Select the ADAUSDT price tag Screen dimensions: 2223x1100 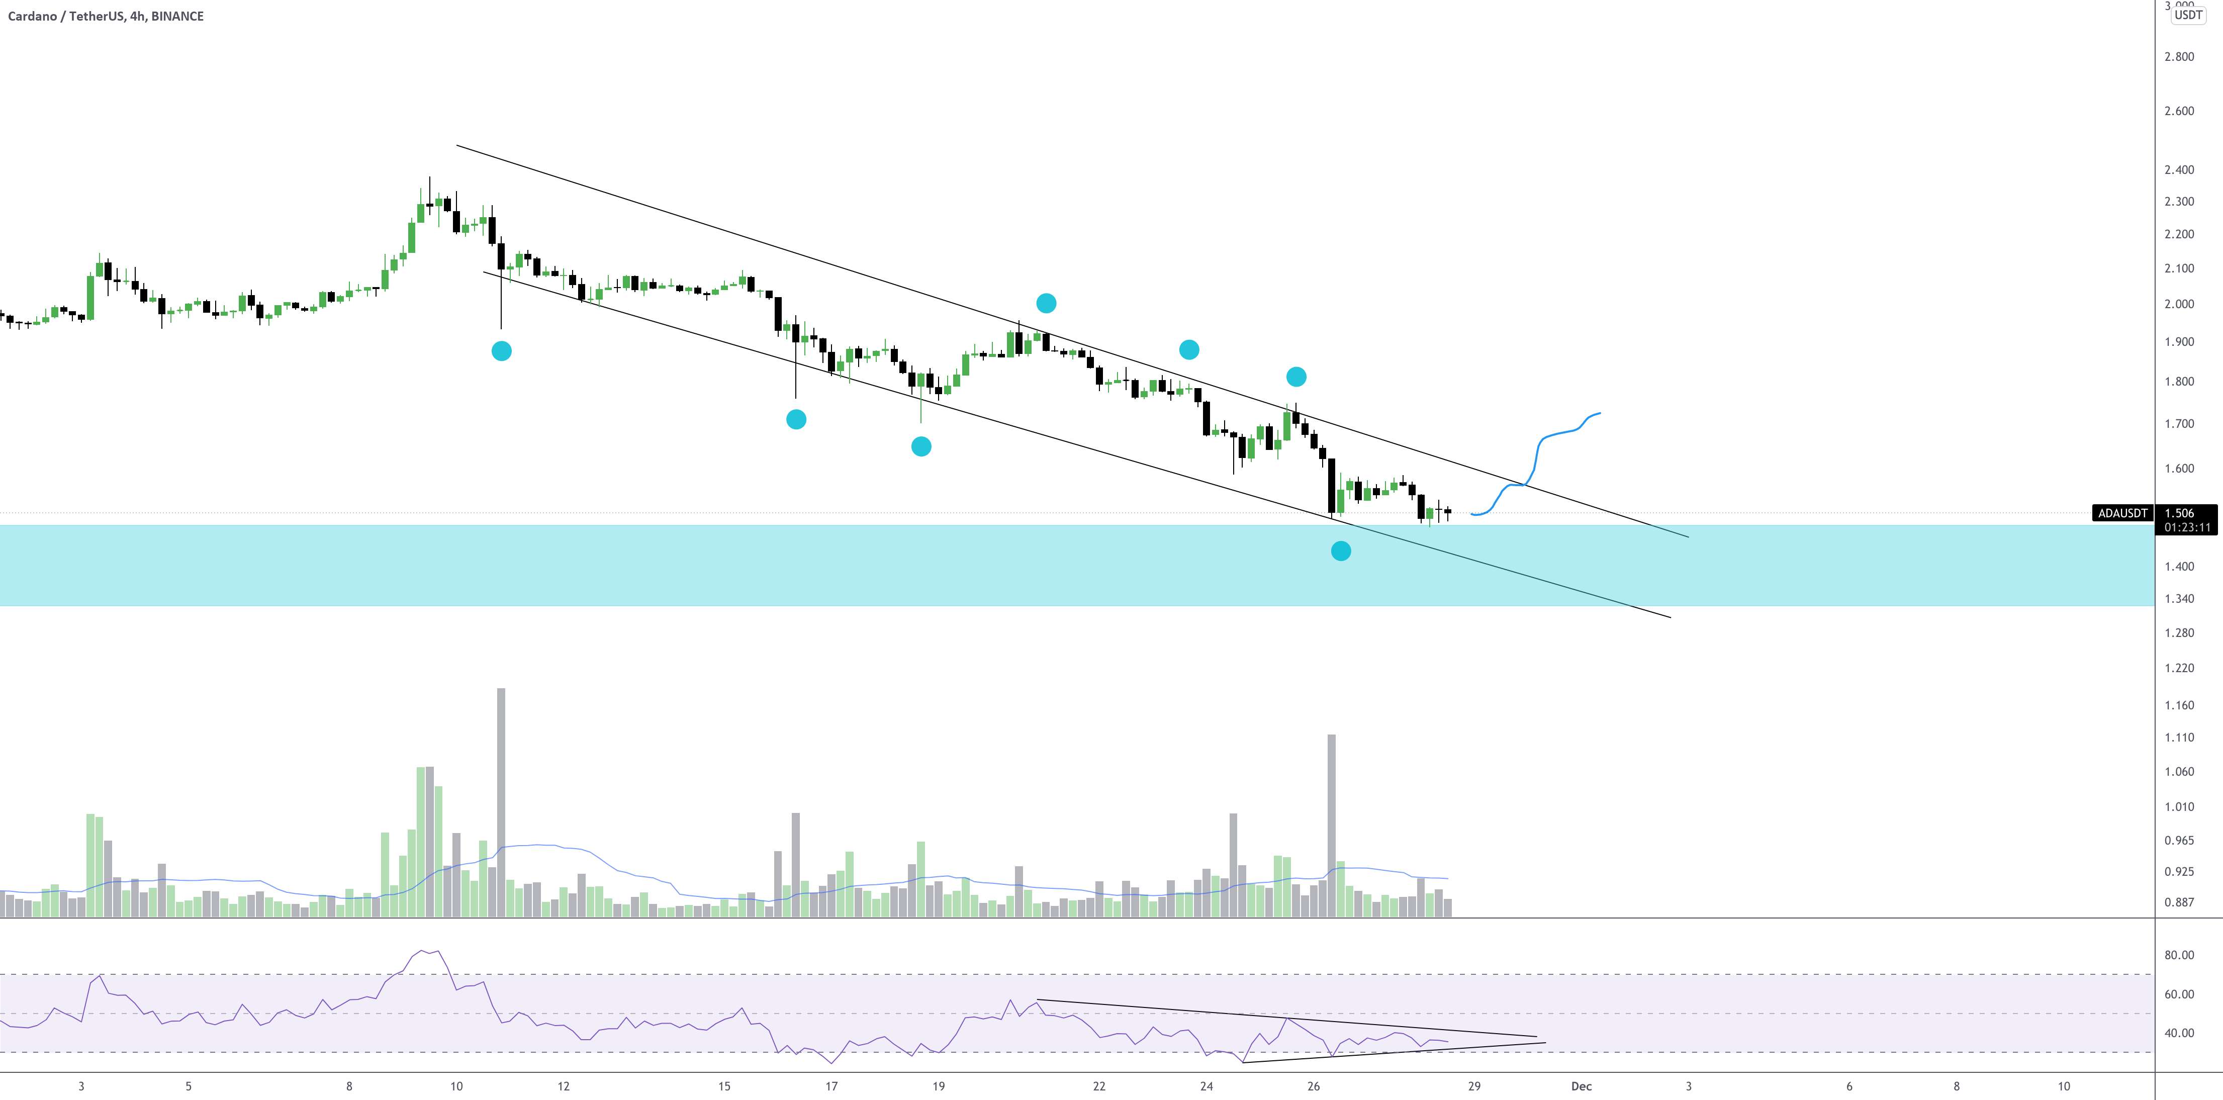(2123, 513)
